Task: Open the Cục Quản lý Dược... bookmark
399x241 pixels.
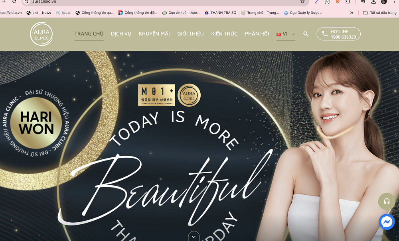Action: [303, 13]
